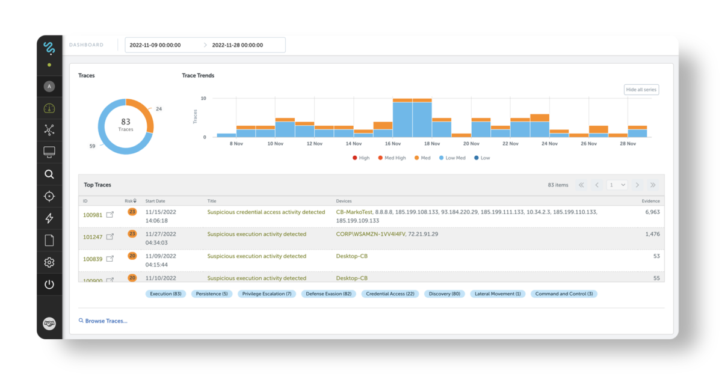Select the crosshair target icon in sidebar
The width and height of the screenshot is (722, 385).
coord(49,197)
